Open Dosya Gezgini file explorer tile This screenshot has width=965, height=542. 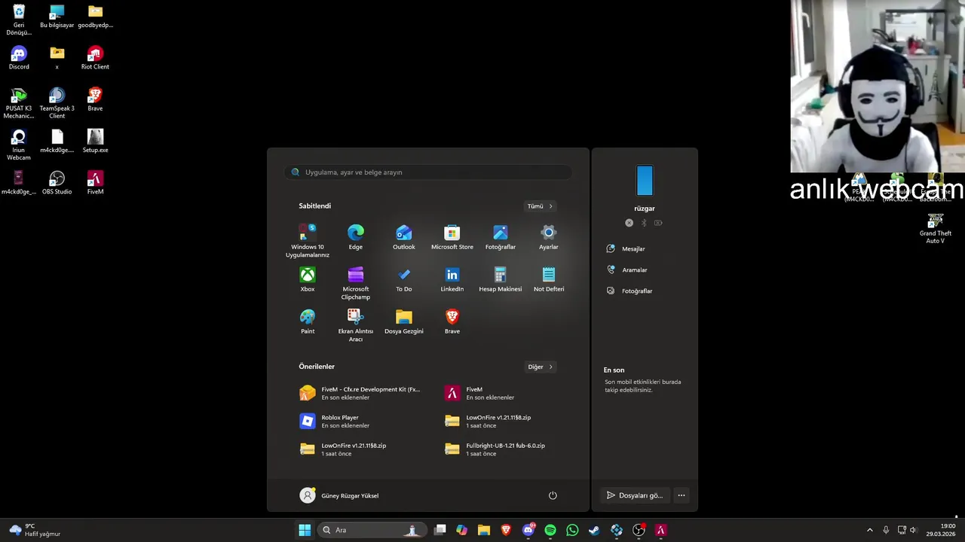click(x=403, y=321)
